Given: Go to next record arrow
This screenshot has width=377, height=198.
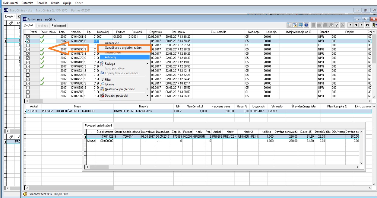Looking at the screenshot, I should [362, 25].
